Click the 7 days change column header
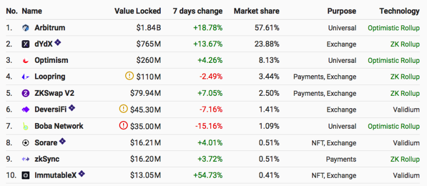The height and width of the screenshot is (186, 427). [x=197, y=11]
